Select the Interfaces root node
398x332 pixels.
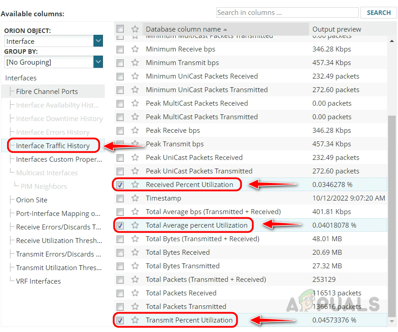pos(21,78)
